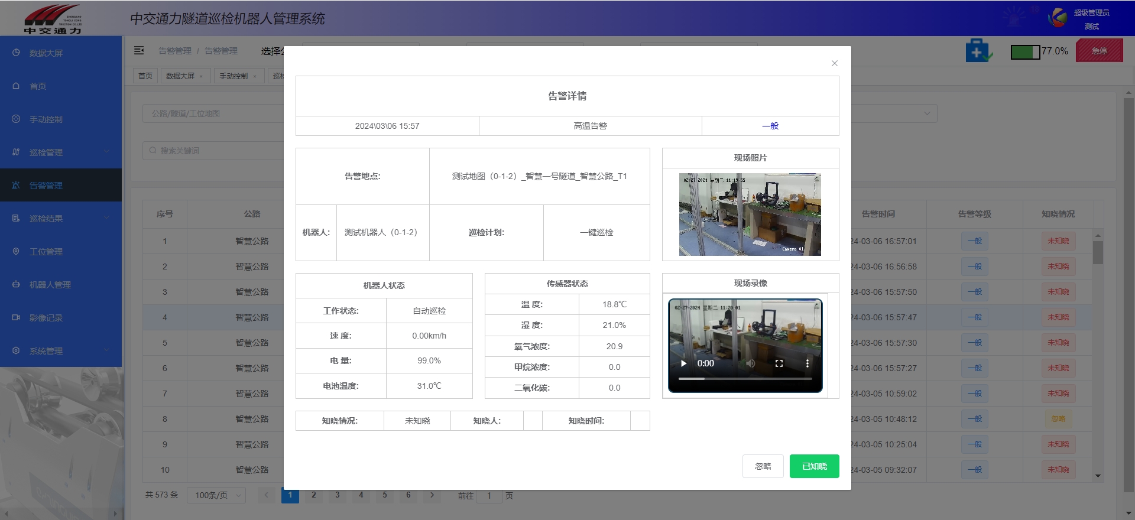Click the 前往 page number input
The image size is (1135, 520).
tap(489, 496)
